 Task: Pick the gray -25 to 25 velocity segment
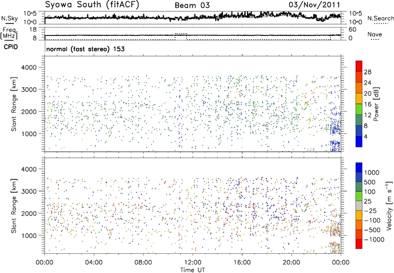(x=359, y=205)
